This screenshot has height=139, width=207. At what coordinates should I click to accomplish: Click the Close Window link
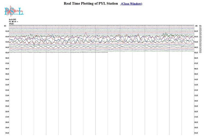pos(131,4)
